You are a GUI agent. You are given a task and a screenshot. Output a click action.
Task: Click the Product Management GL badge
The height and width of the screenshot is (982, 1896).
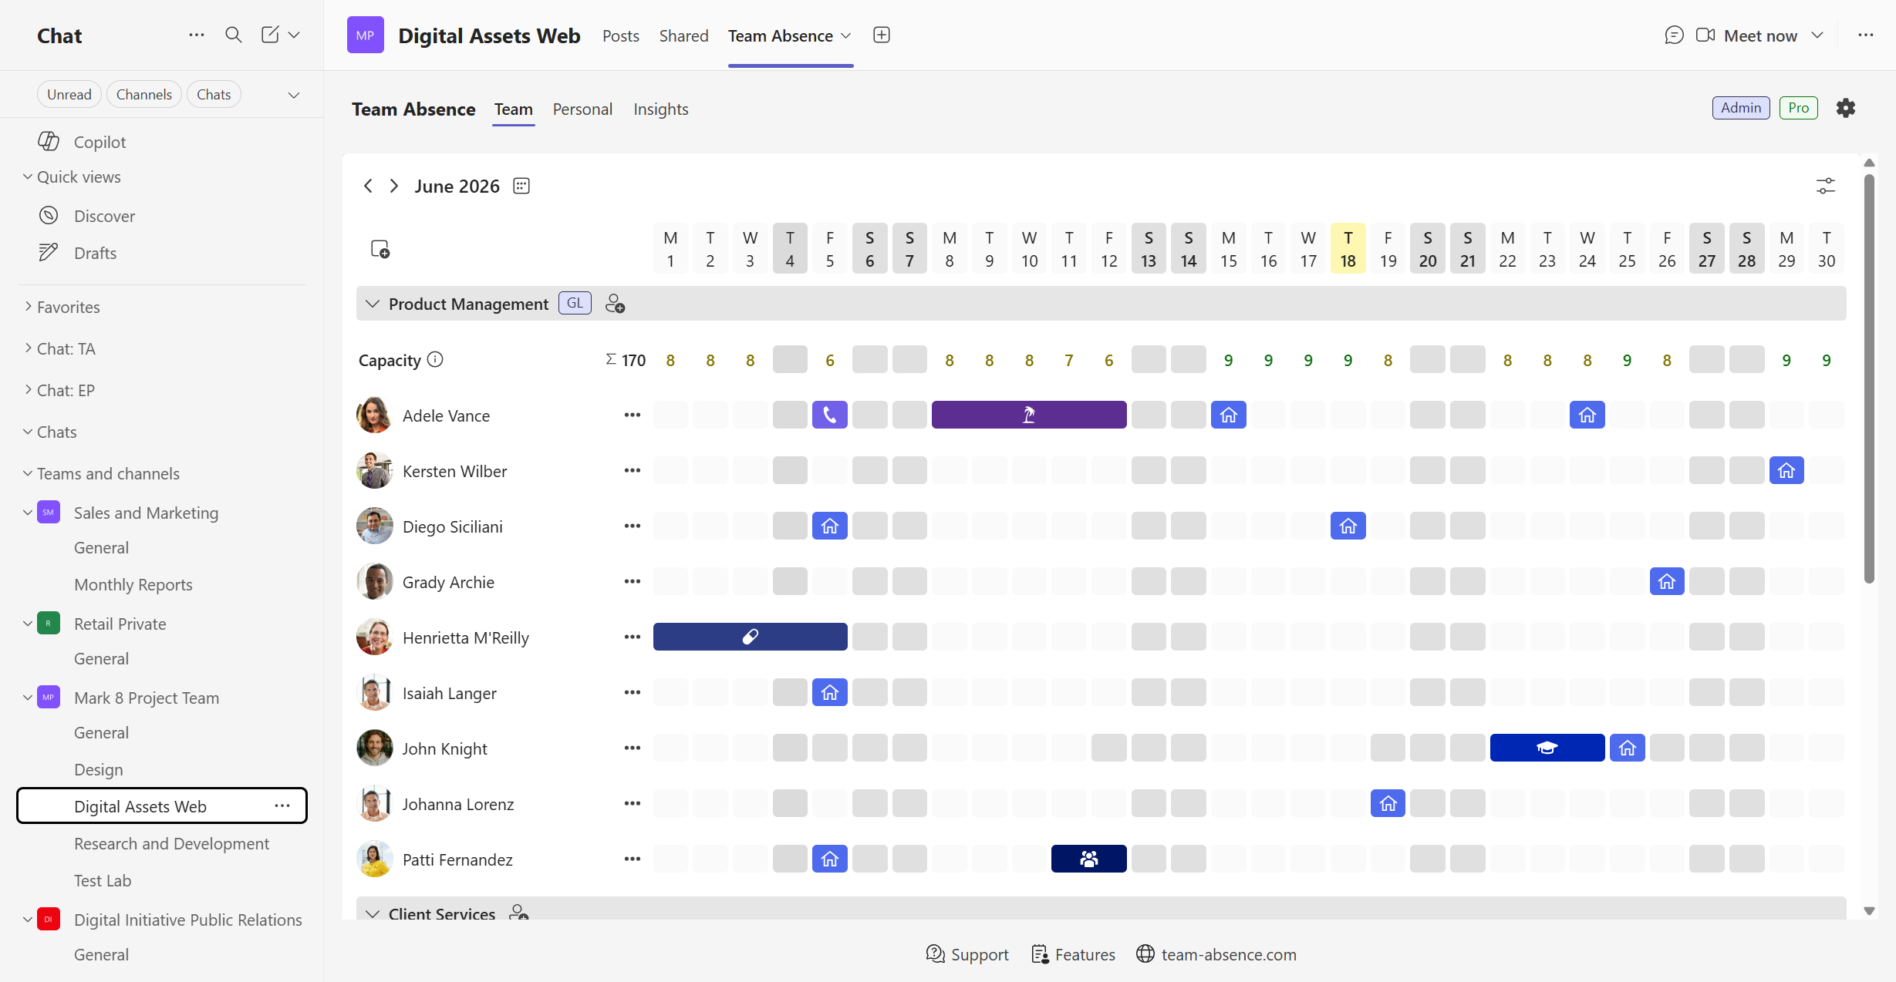(x=575, y=303)
